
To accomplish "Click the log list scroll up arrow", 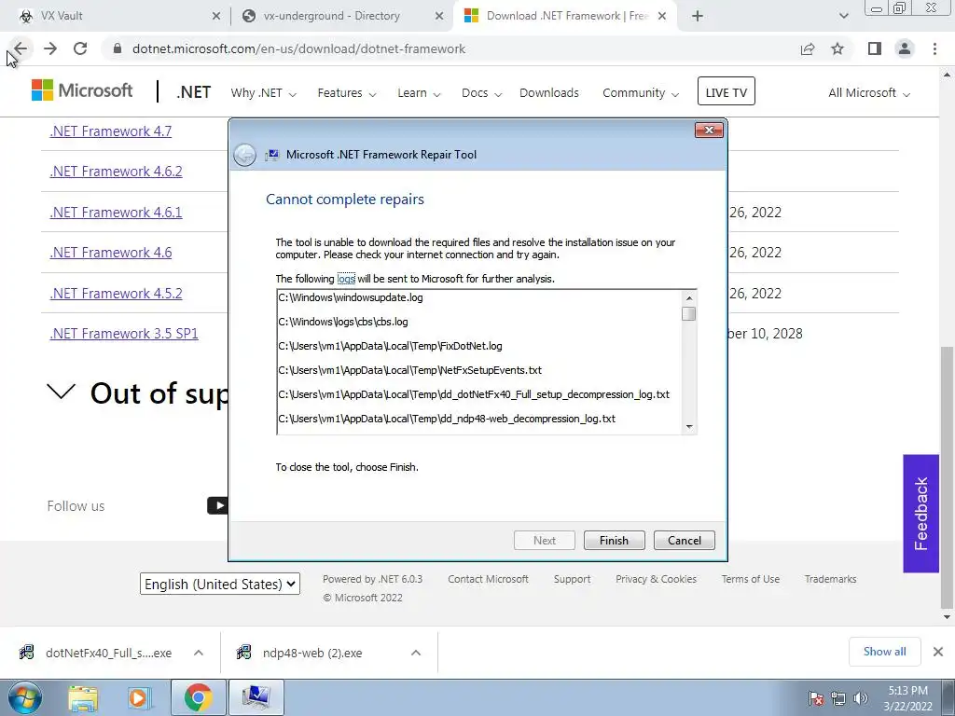I will point(689,297).
